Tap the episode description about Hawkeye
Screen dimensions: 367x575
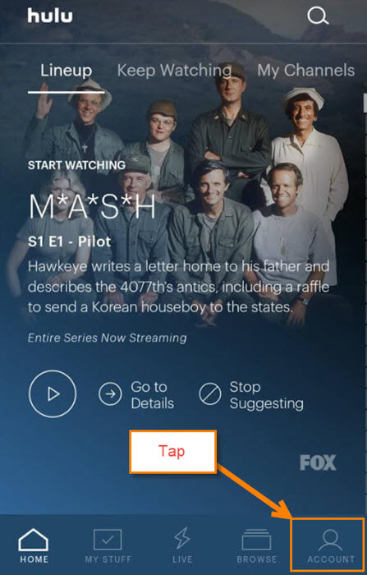(x=178, y=287)
